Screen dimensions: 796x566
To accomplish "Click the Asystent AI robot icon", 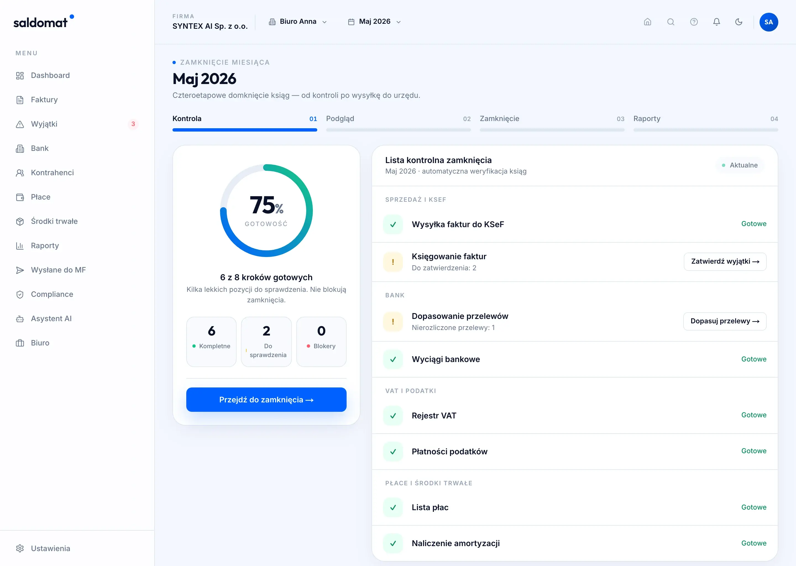I will point(20,319).
